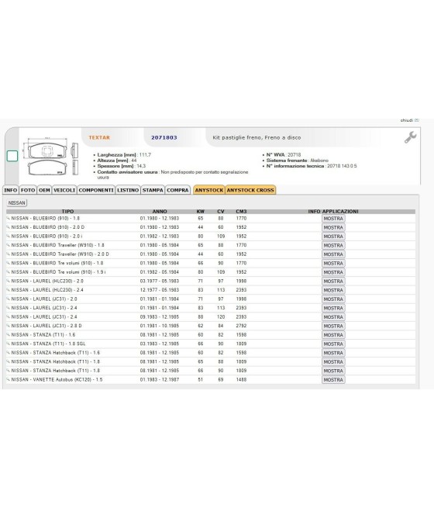Click TEXTAR brand name

tap(99, 137)
